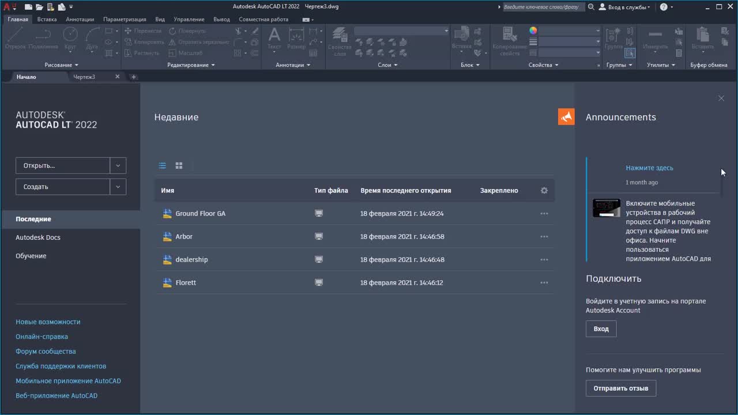Open the Arbor recent file
The height and width of the screenshot is (415, 738).
(x=184, y=236)
